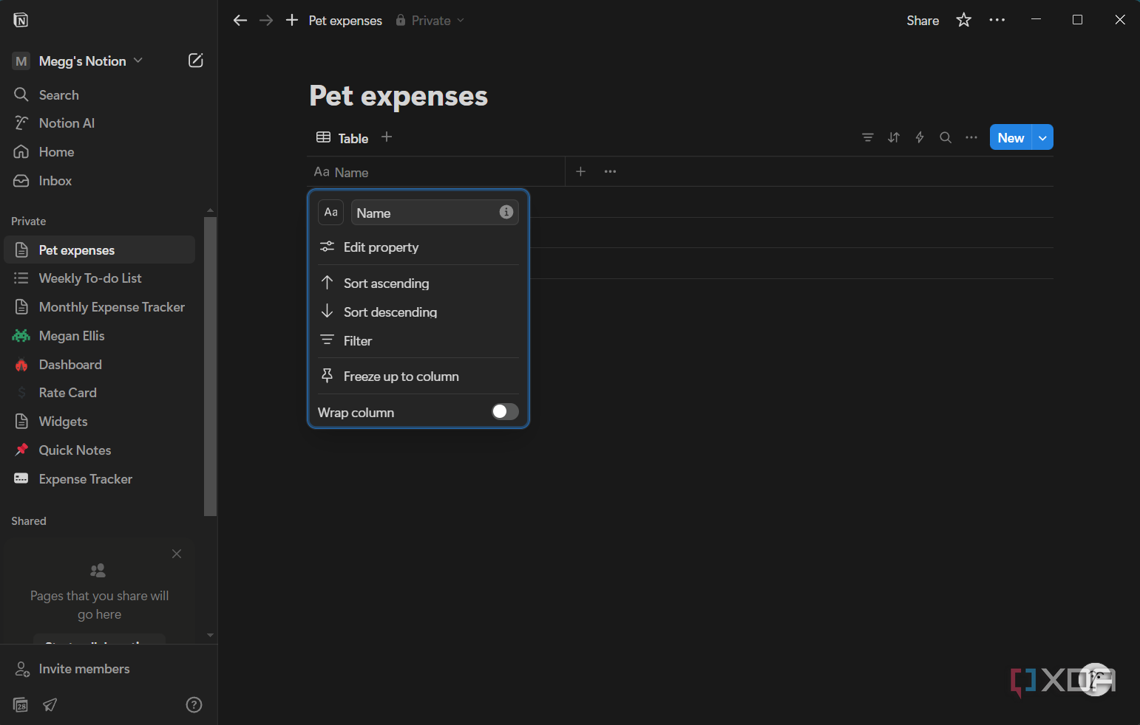Expand the Megg's Notion workspace switcher
Image resolution: width=1140 pixels, height=725 pixels.
pyautogui.click(x=78, y=61)
